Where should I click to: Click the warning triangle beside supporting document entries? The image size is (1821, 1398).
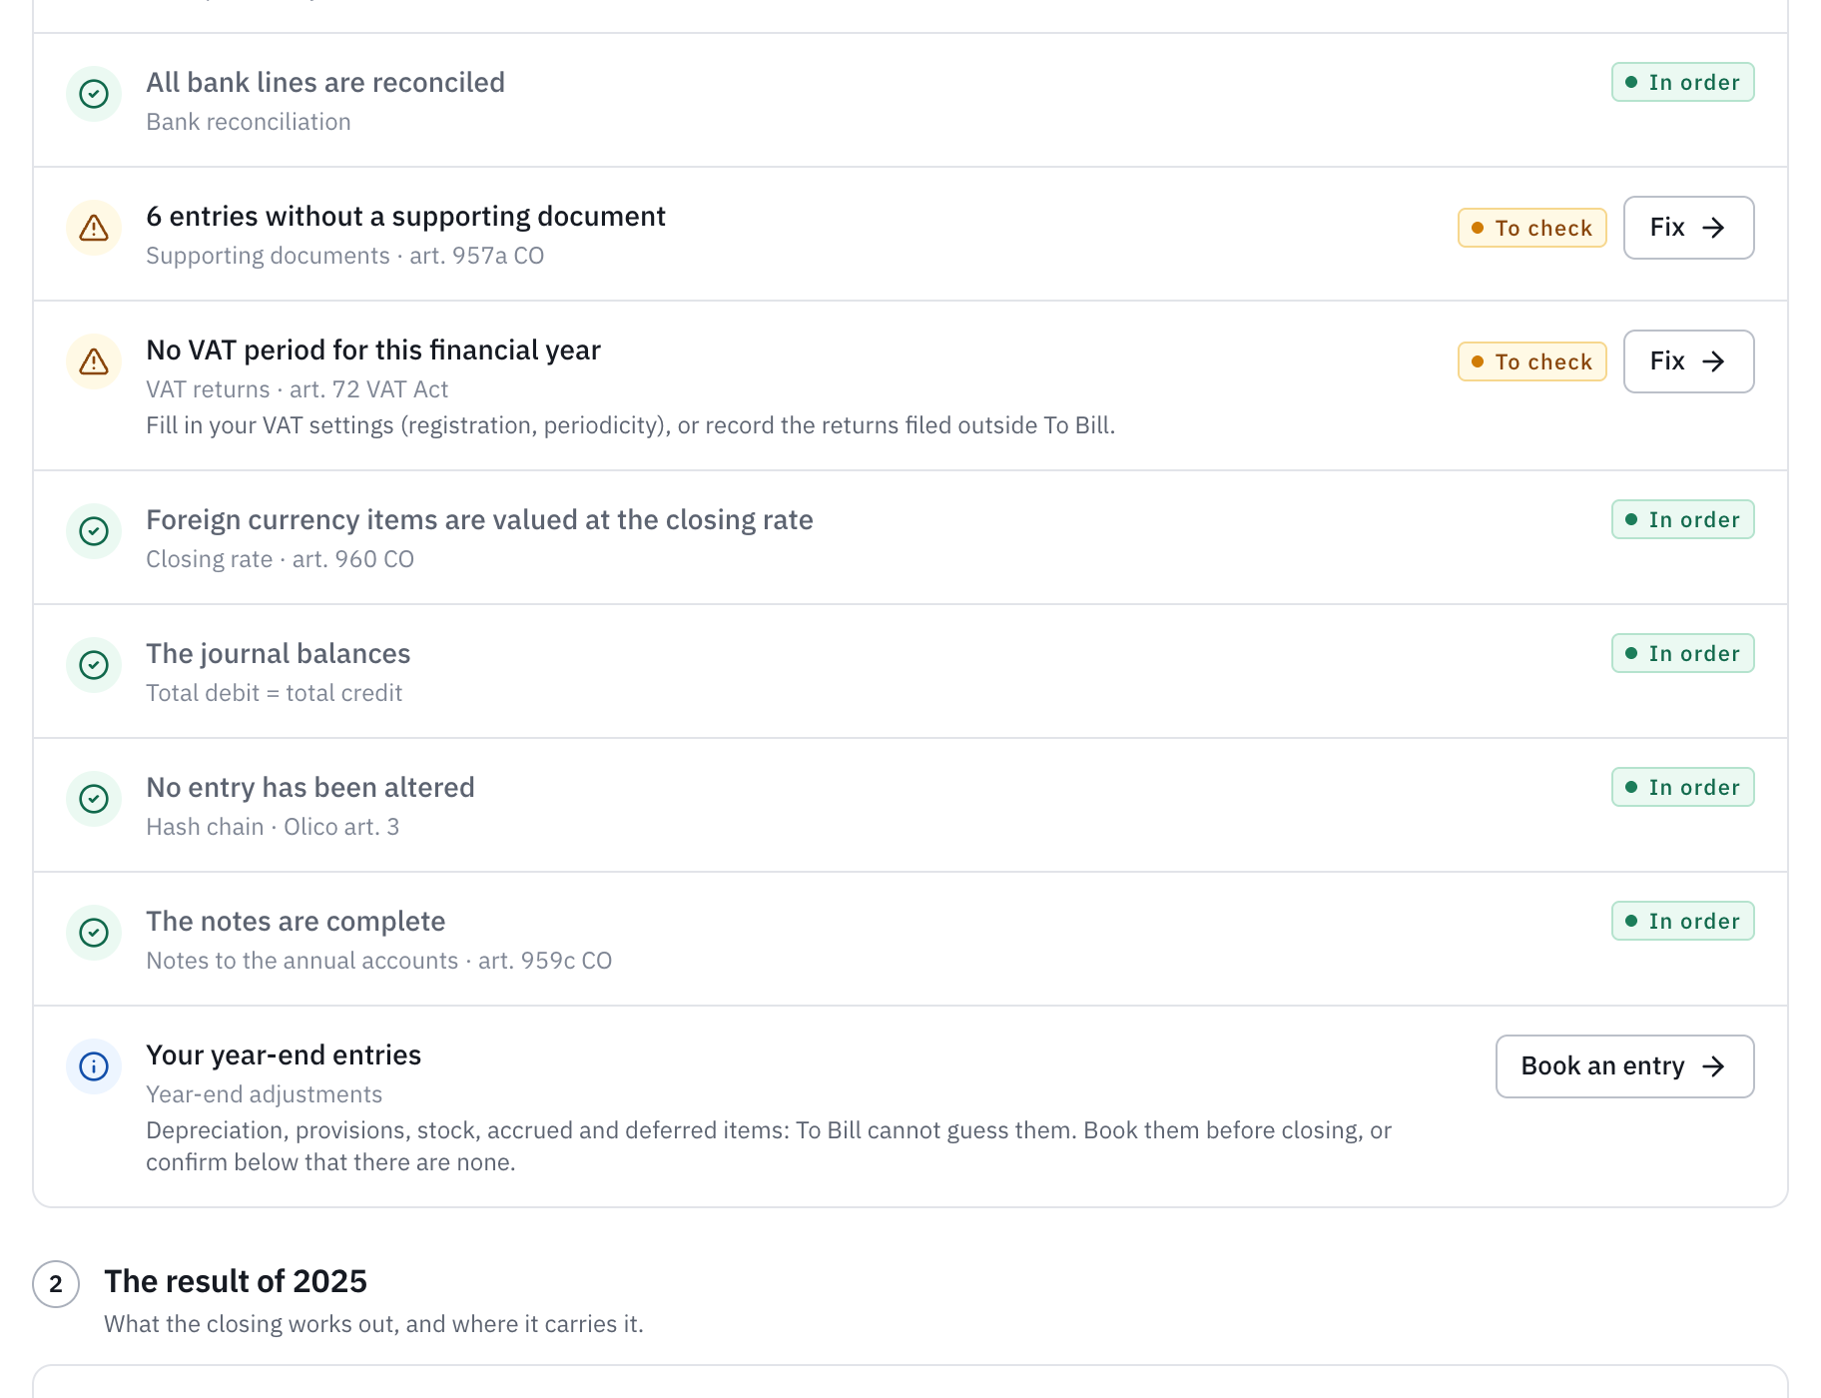pyautogui.click(x=94, y=228)
